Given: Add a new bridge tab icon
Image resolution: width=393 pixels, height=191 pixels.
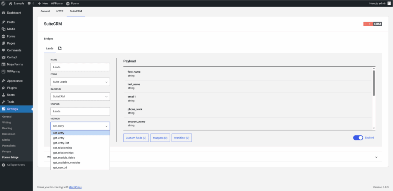Looking at the screenshot, I should click(60, 48).
